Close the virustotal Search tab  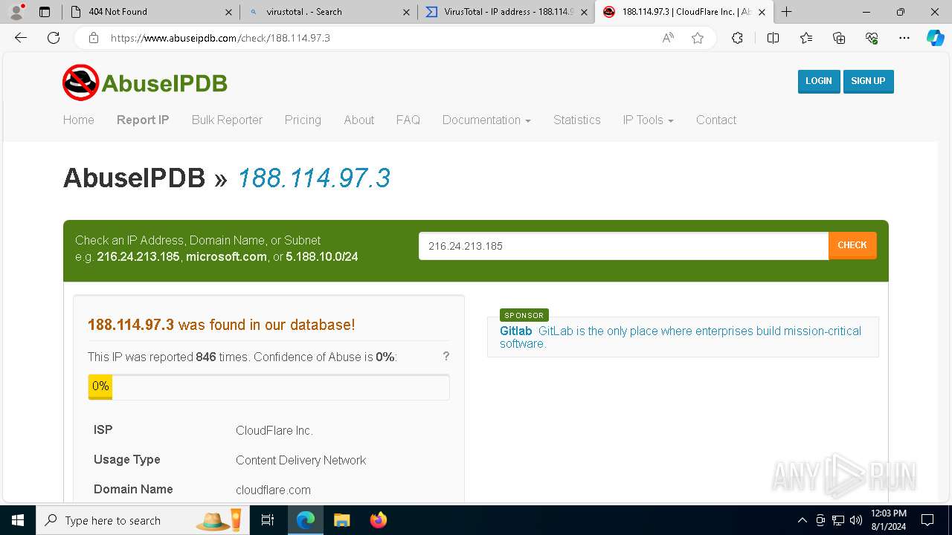click(x=406, y=12)
